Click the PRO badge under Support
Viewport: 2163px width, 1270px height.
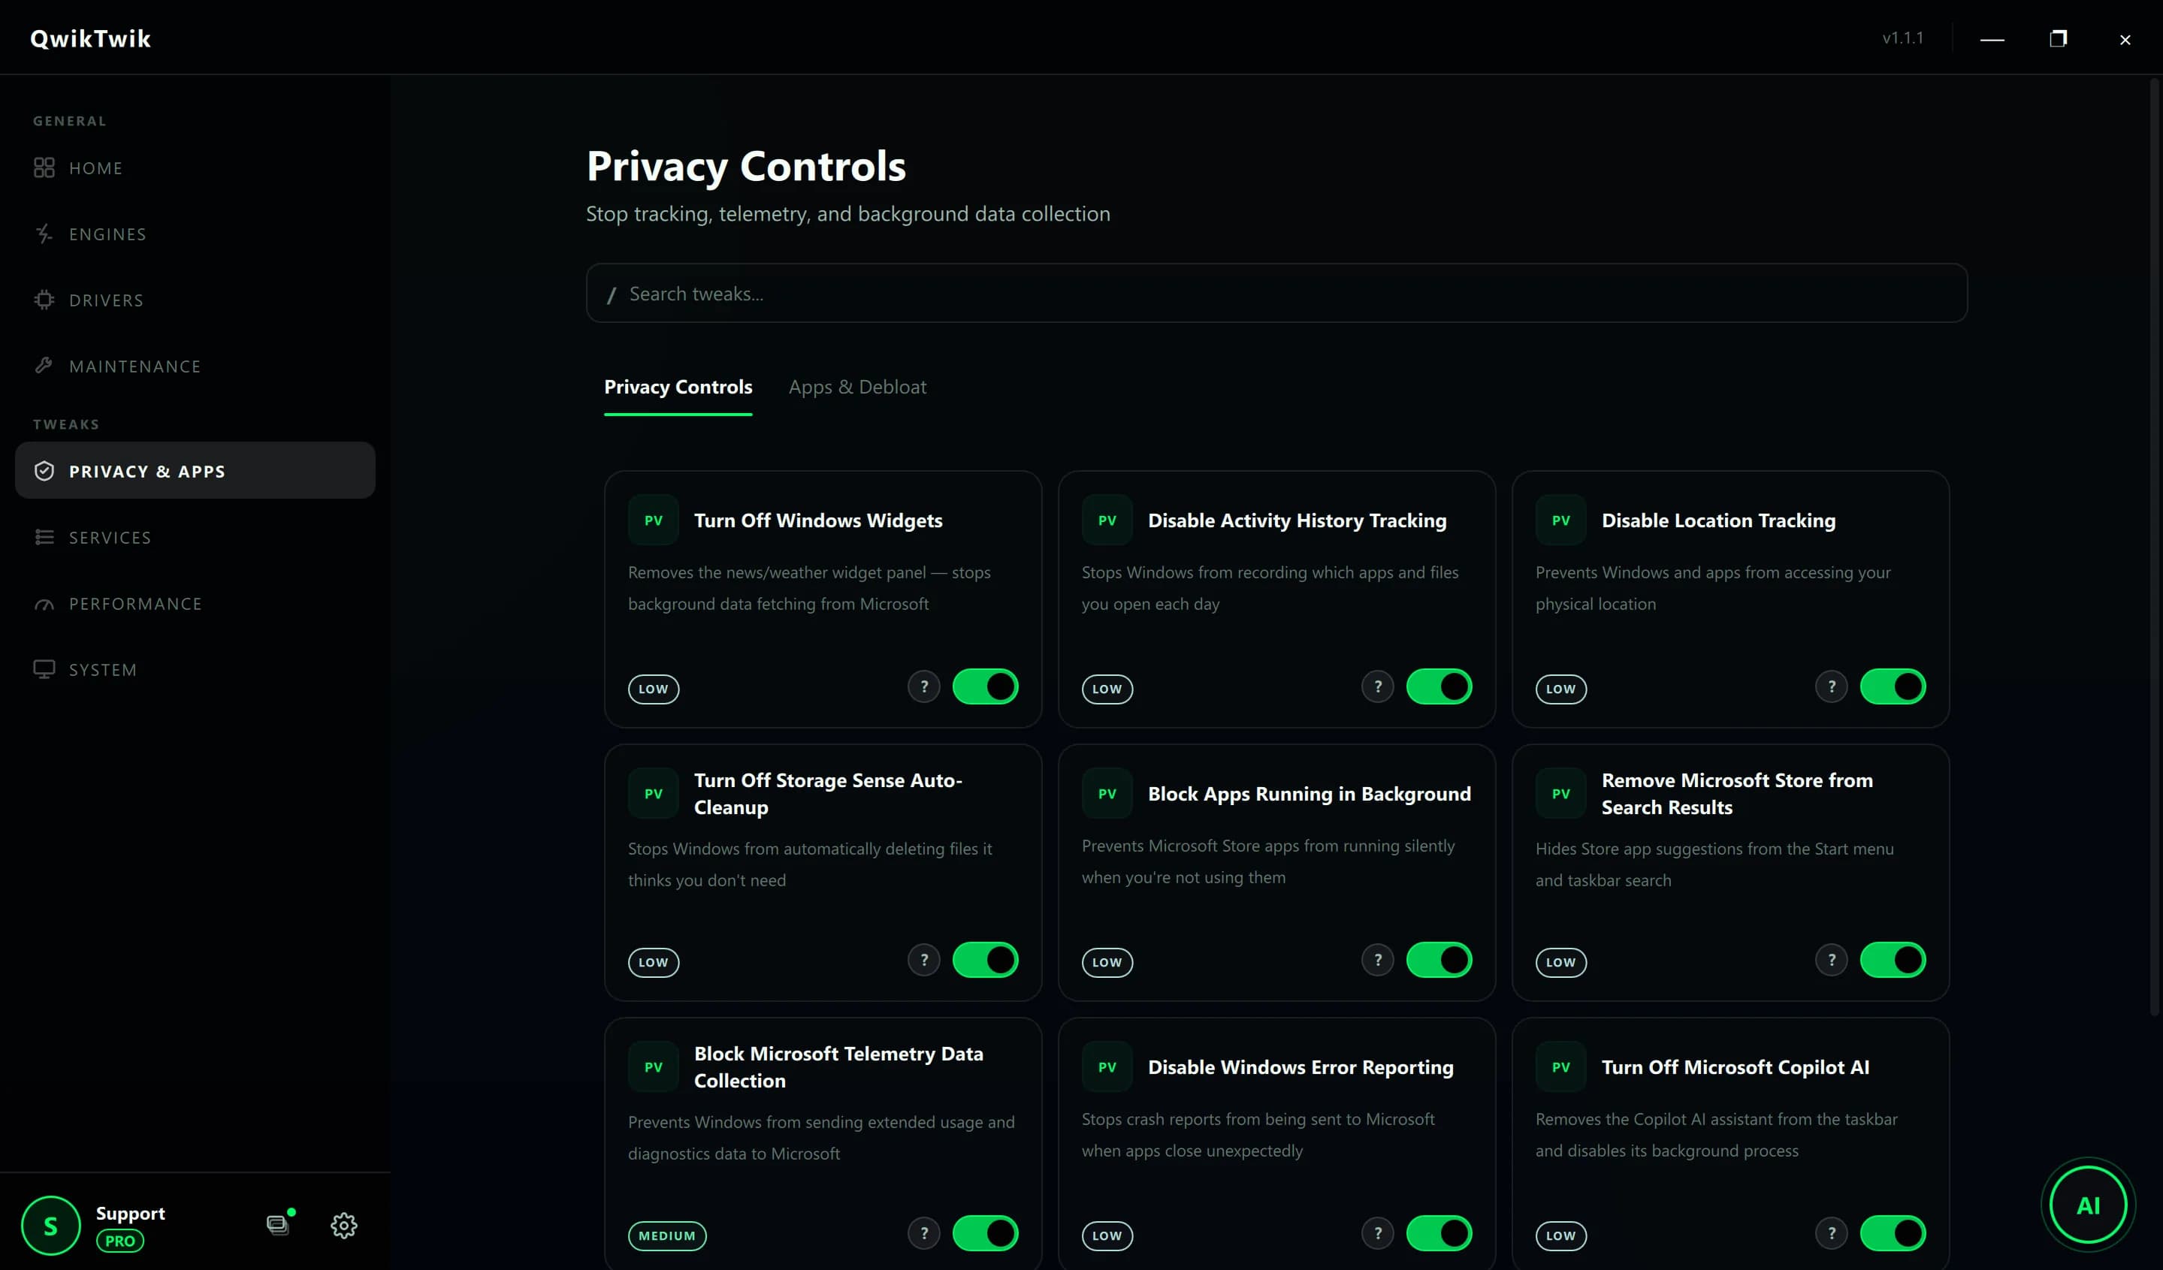point(119,1241)
